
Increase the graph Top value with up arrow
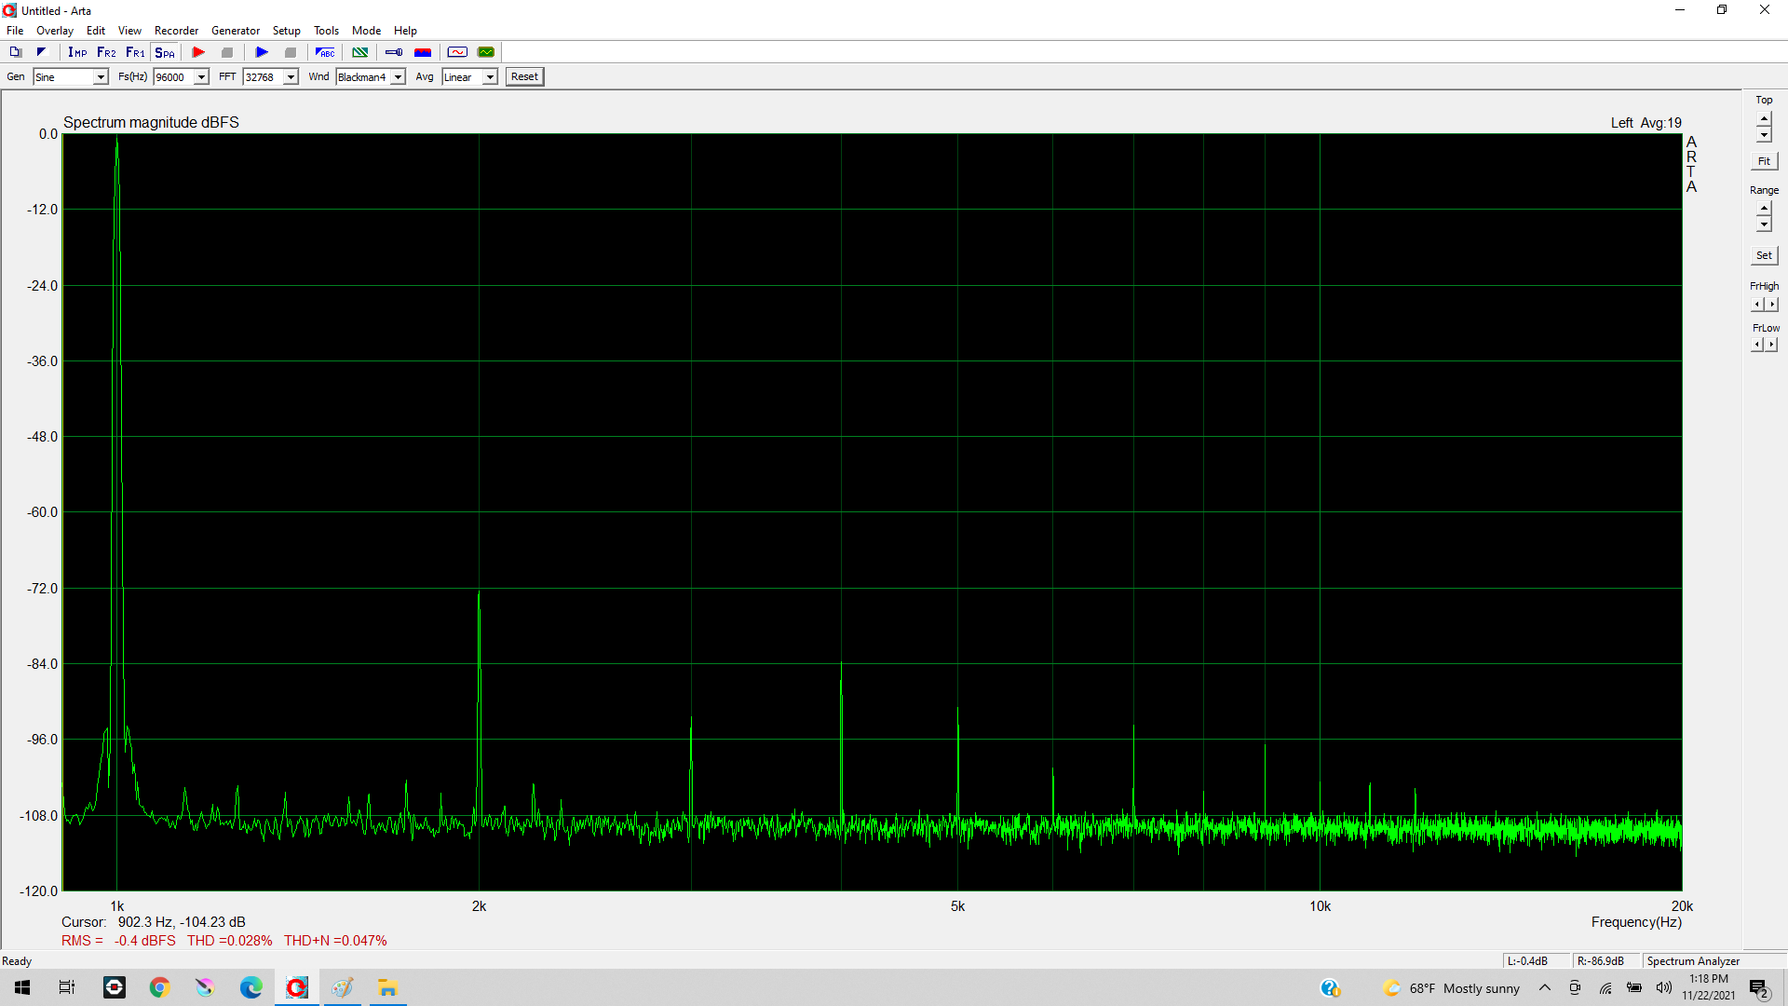(x=1764, y=118)
